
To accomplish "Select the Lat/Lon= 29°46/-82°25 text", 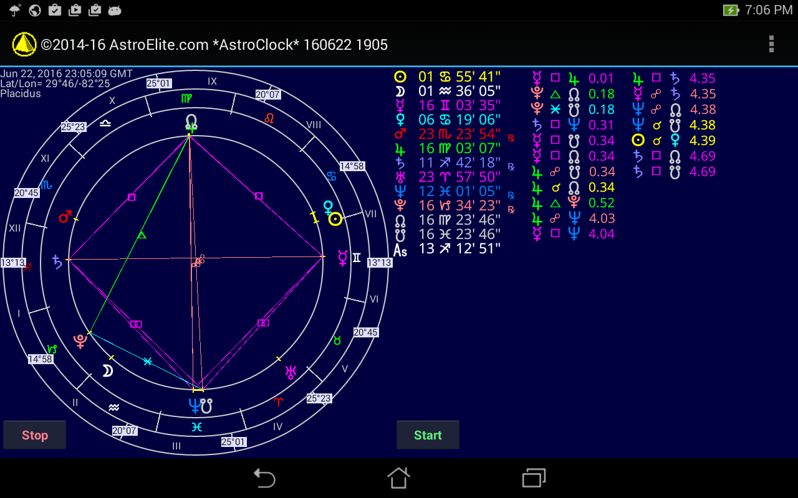I will point(55,83).
